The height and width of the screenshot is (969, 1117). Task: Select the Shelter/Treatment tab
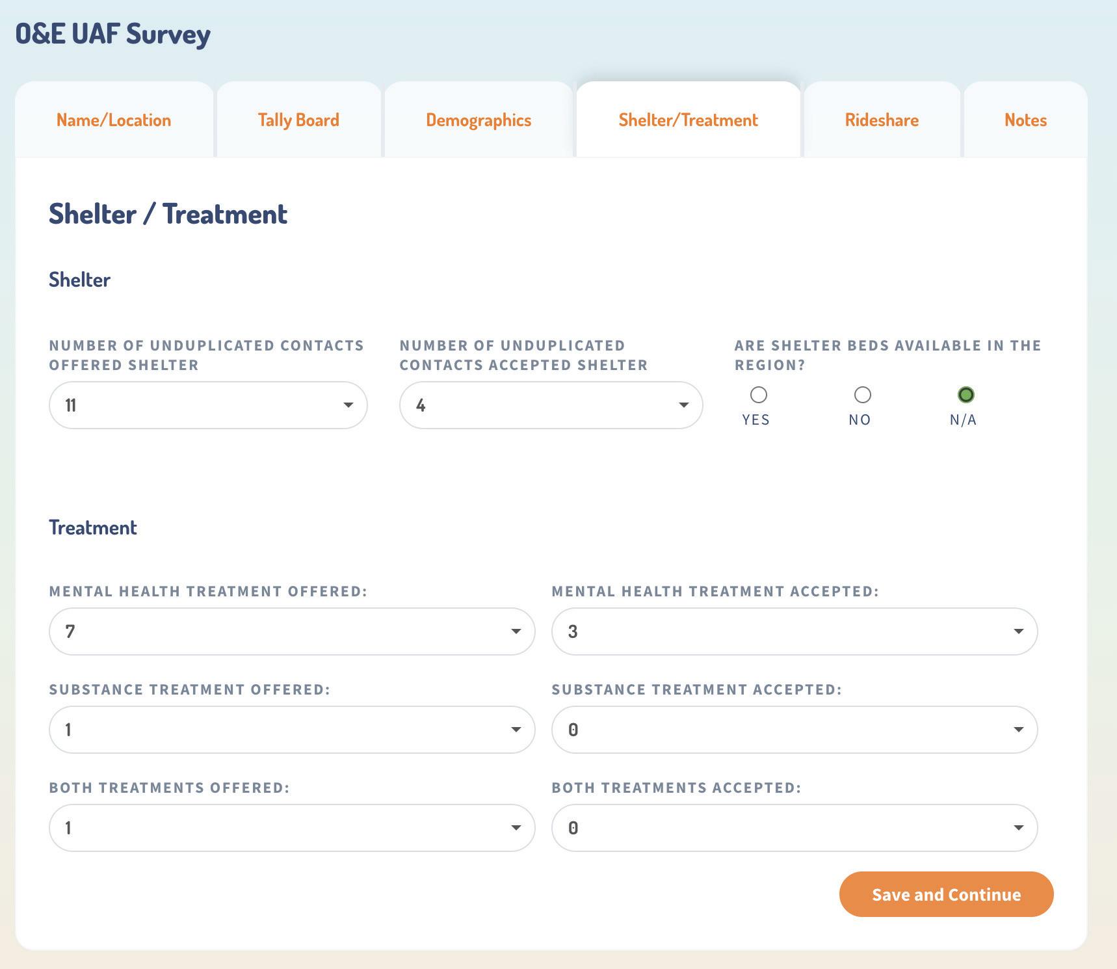[x=688, y=120]
